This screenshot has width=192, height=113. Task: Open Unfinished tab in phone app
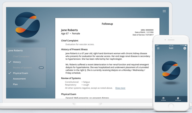[178, 99]
